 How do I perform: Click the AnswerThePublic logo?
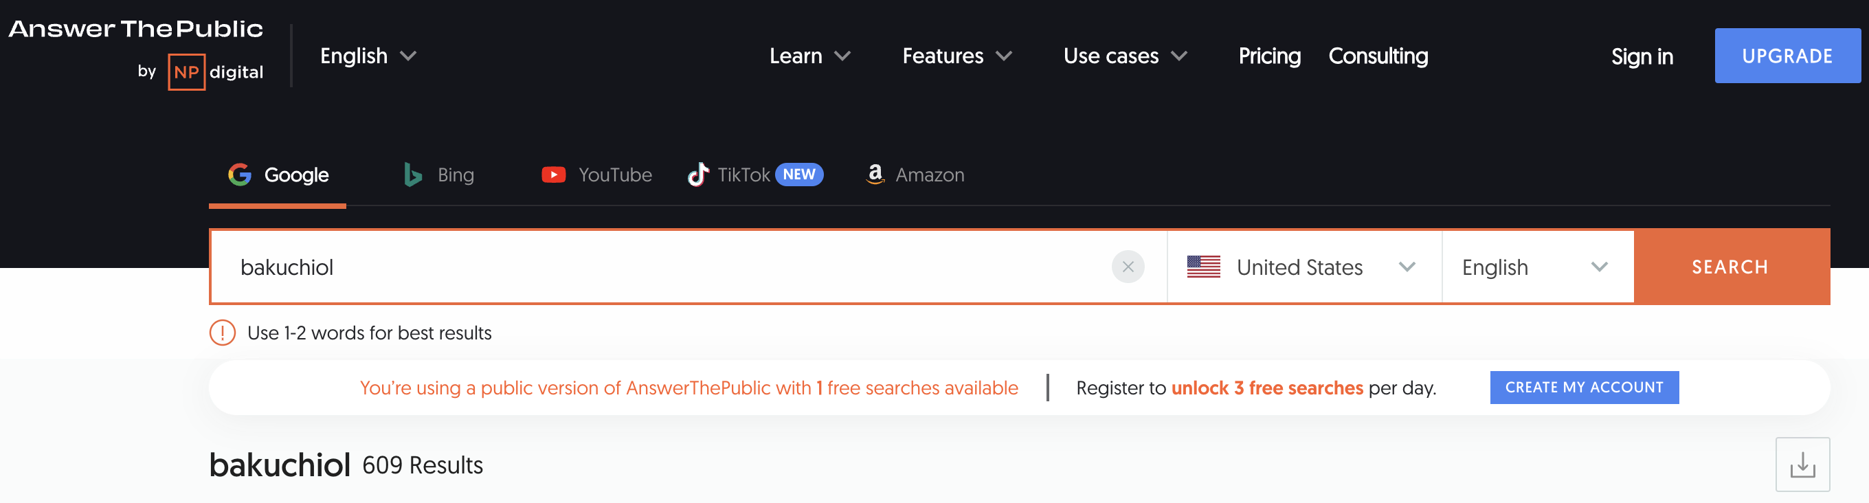pos(135,29)
